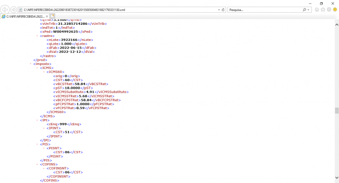Click the closing </prod> tag
Screen dimensions: 339x183
tap(40, 60)
